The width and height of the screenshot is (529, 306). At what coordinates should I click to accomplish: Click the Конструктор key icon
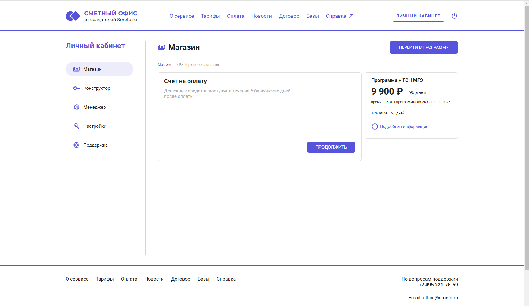[77, 88]
